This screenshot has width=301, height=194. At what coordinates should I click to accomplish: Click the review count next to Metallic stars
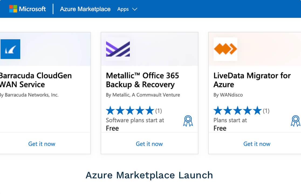point(159,111)
